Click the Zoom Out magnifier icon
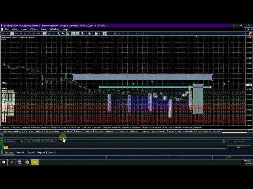The width and height of the screenshot is (253, 189). 63,33
